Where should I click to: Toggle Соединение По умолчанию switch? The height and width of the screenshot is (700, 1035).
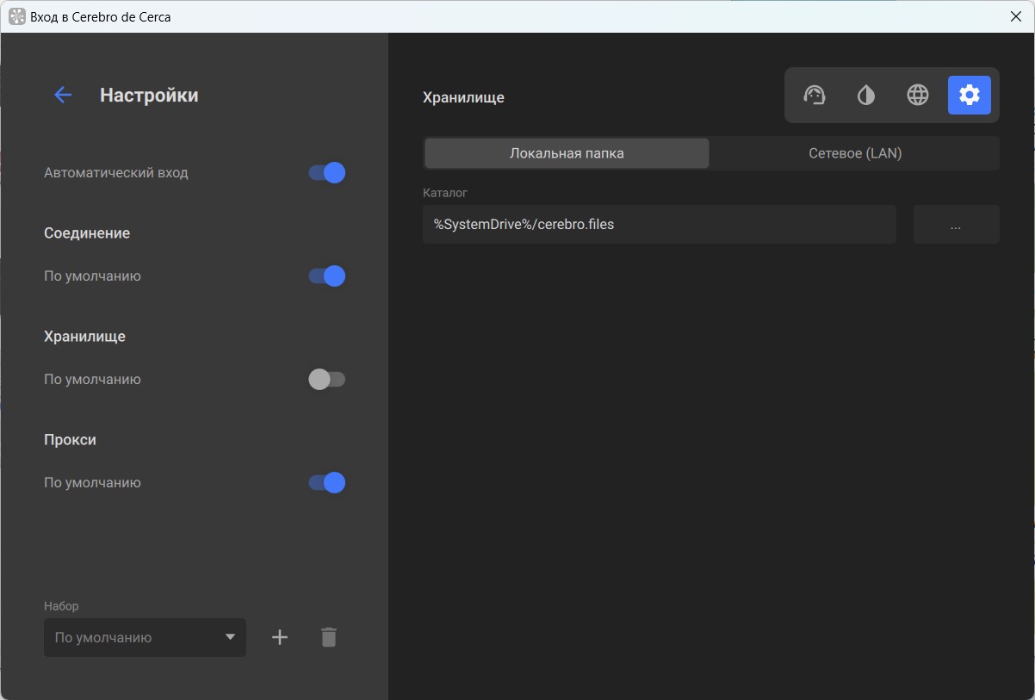(327, 276)
